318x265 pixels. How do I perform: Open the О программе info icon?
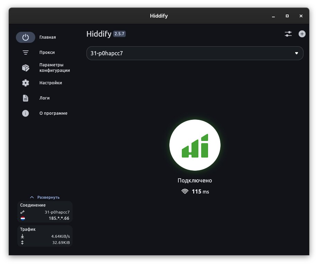pos(26,113)
